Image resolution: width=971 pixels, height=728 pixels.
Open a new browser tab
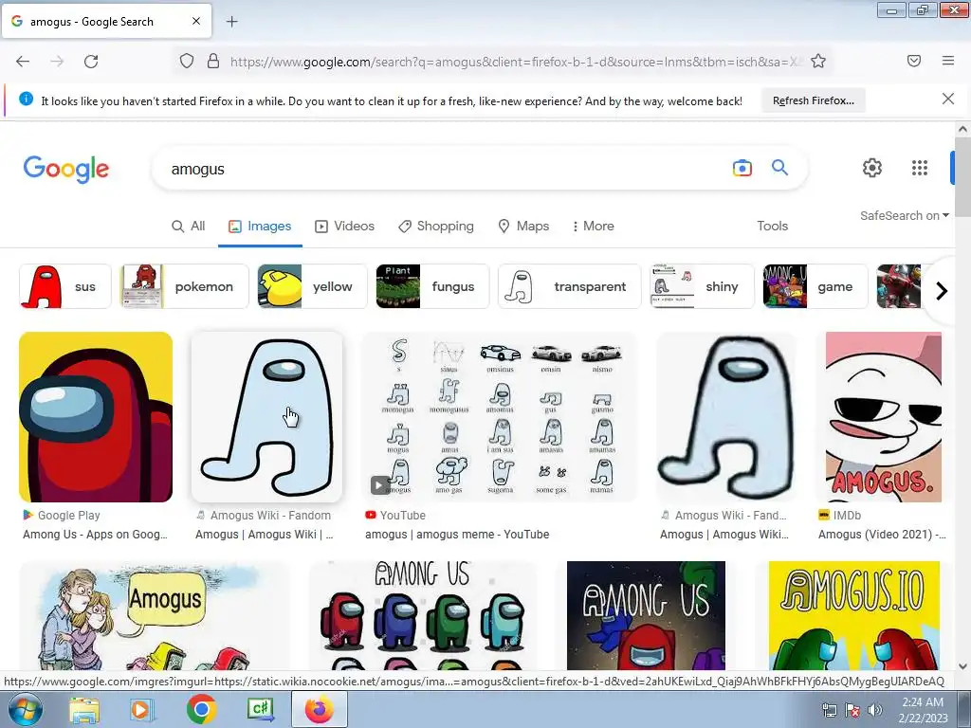231,22
